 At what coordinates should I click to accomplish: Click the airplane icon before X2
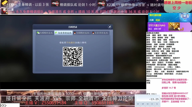[102, 3]
